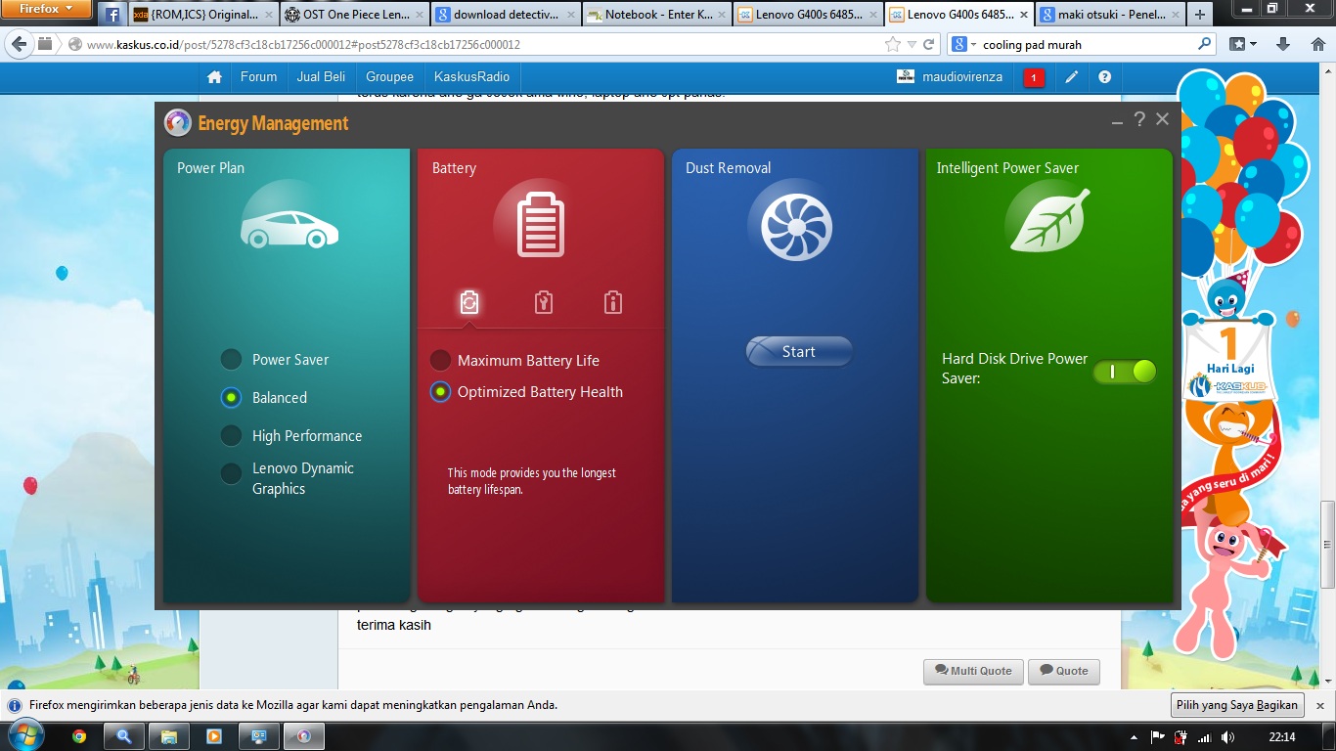Open the Forum menu in Kaskus bar
Screen dimensions: 1336x751
(259, 76)
